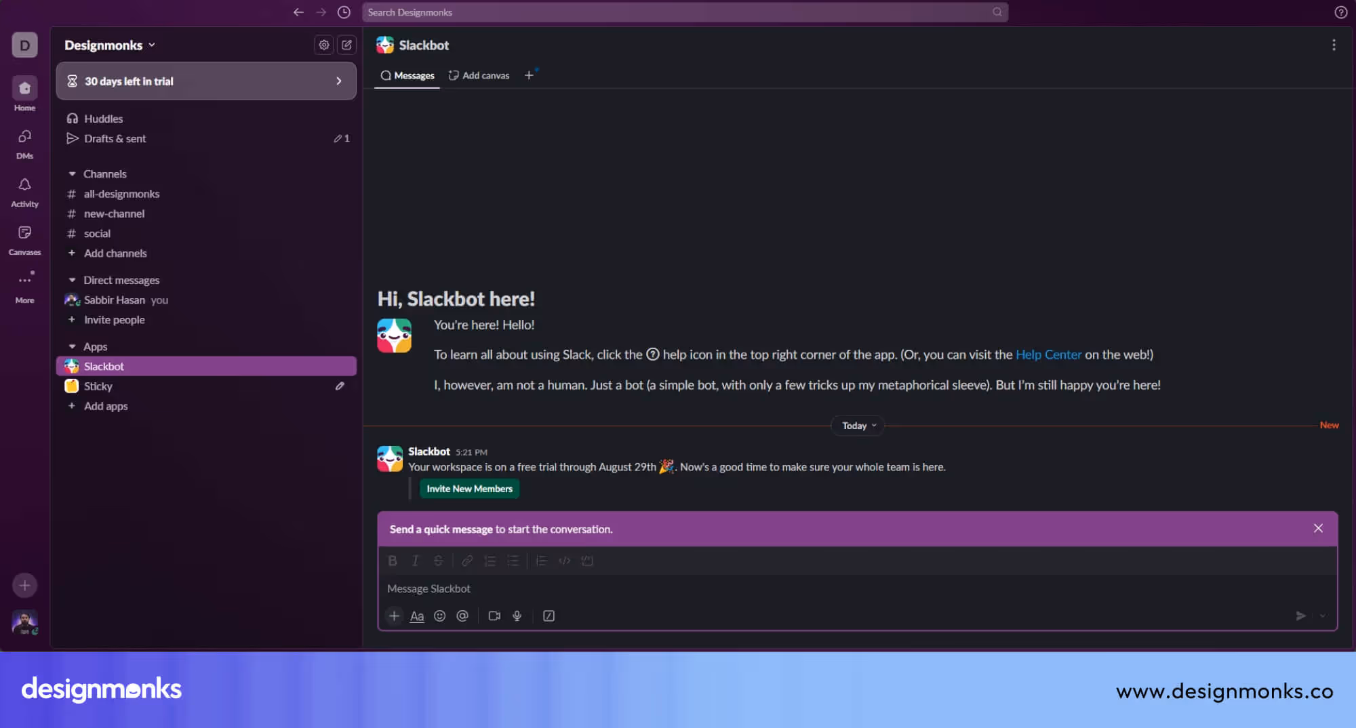This screenshot has height=728, width=1356.
Task: Open Drafts & sent
Action: (x=206, y=138)
